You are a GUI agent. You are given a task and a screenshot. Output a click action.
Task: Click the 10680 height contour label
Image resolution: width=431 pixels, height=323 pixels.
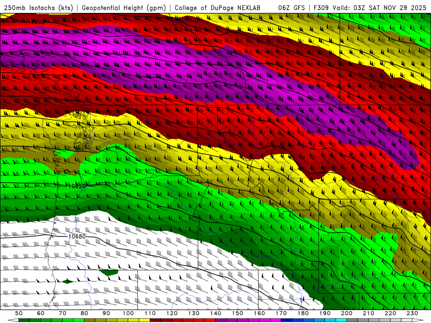point(77,236)
